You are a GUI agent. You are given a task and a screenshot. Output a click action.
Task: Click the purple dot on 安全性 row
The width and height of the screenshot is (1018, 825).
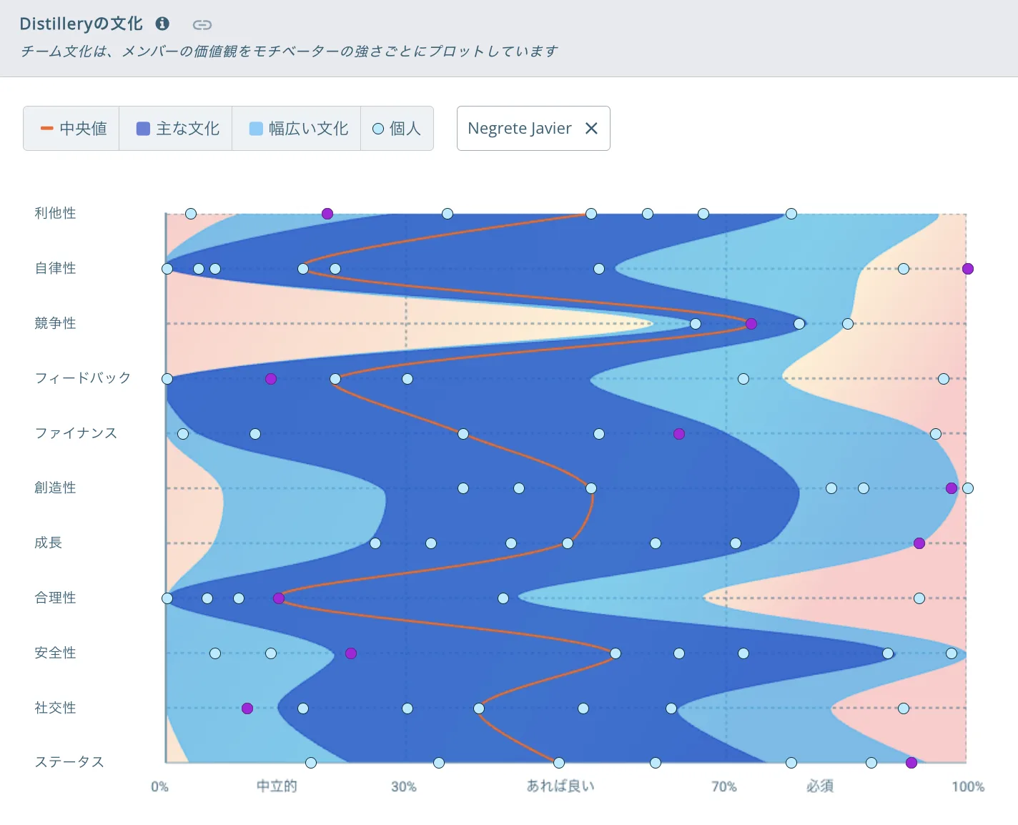point(351,653)
